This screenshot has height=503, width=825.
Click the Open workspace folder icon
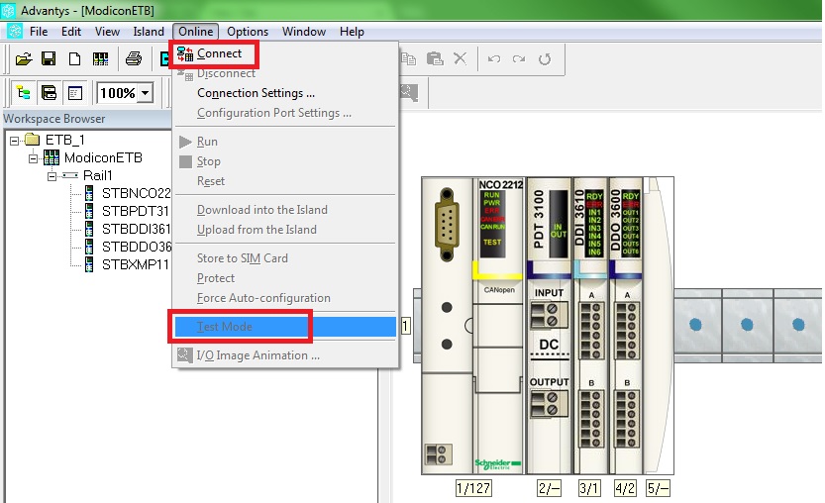pos(24,58)
